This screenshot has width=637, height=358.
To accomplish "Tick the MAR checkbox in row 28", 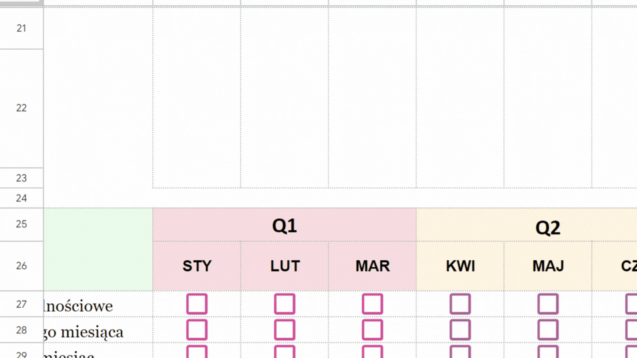I will pyautogui.click(x=372, y=330).
